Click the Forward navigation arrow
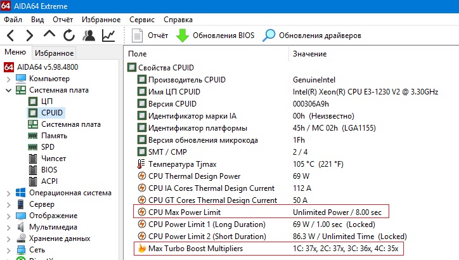 click(x=30, y=36)
